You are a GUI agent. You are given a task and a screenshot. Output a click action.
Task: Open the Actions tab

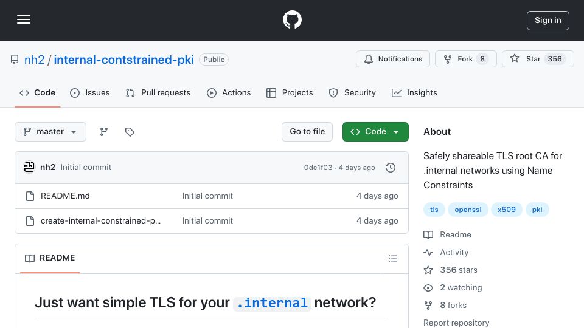[229, 92]
